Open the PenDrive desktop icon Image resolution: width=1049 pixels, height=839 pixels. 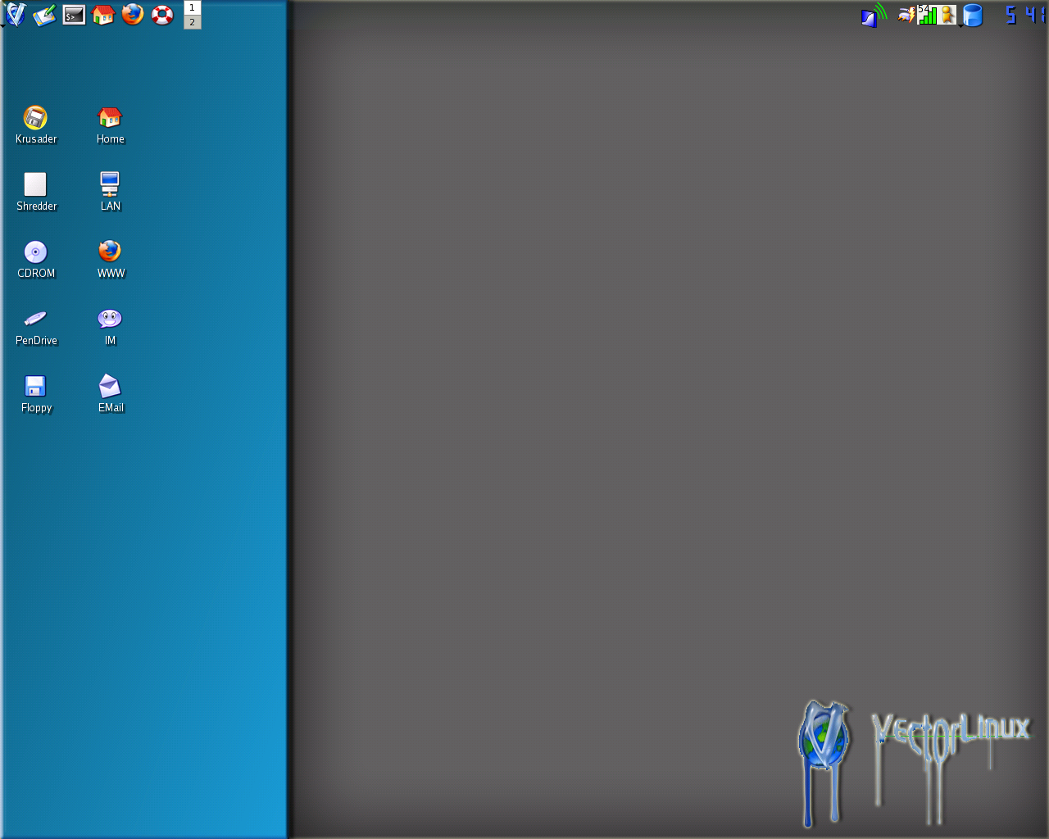point(36,327)
